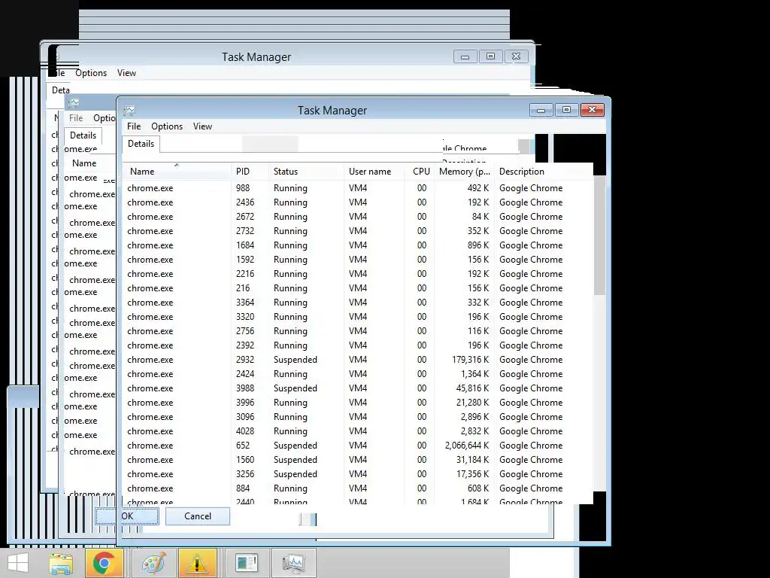This screenshot has width=770, height=578.
Task: Open the yellow warning icon taskbar app
Action: point(198,563)
